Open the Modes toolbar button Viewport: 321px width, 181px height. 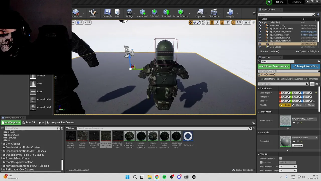93,13
